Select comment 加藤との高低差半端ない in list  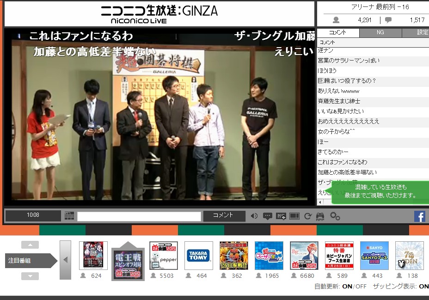click(x=373, y=172)
